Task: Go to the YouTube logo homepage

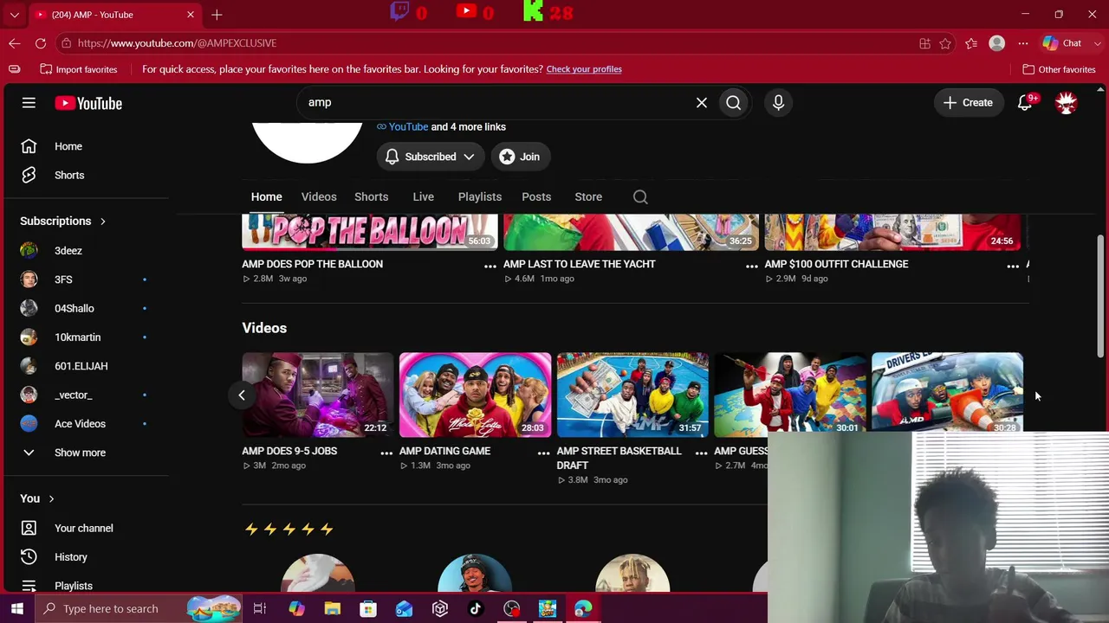Action: (x=88, y=103)
